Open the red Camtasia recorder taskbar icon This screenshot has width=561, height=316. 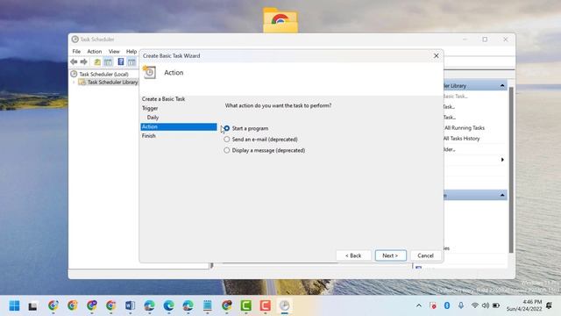[x=265, y=305]
